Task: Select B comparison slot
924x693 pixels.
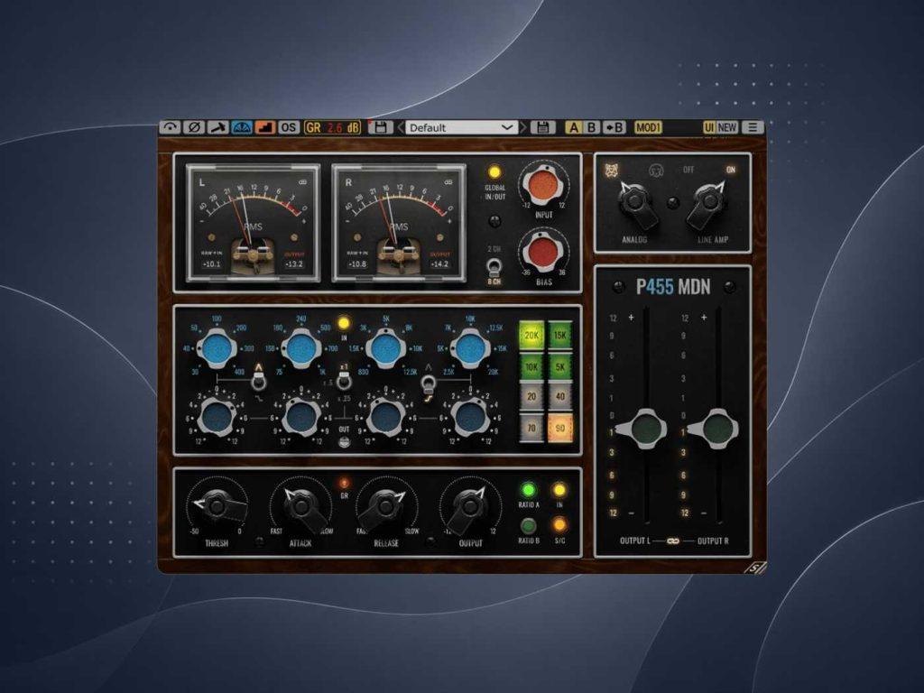Action: [x=591, y=127]
